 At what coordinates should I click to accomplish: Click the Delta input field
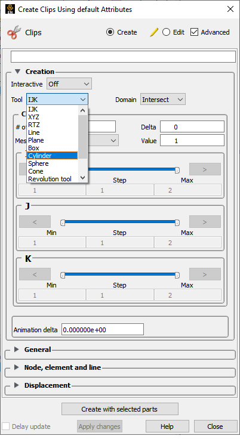coord(192,127)
